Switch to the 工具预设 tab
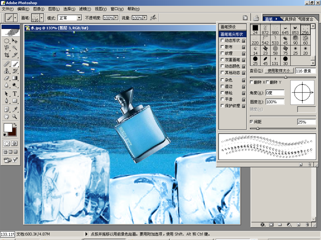321x240 pixels. pos(288,19)
